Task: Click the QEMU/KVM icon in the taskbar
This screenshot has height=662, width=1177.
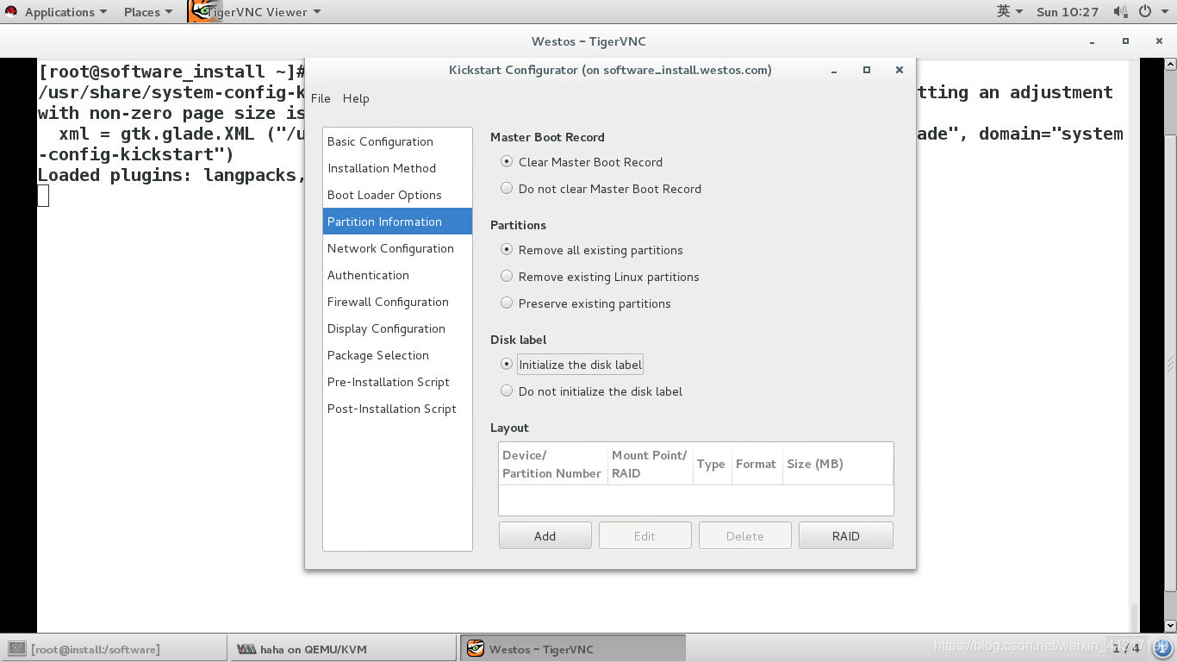Action: 246,649
